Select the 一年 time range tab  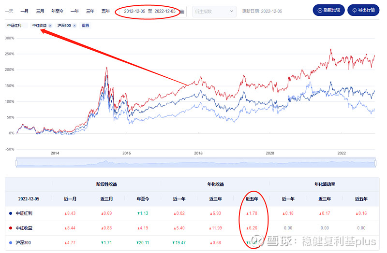pyautogui.click(x=74, y=11)
